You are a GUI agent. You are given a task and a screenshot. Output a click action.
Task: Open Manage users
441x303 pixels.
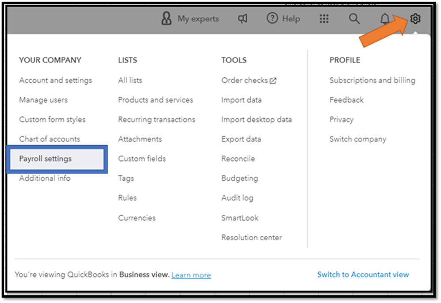[43, 100]
